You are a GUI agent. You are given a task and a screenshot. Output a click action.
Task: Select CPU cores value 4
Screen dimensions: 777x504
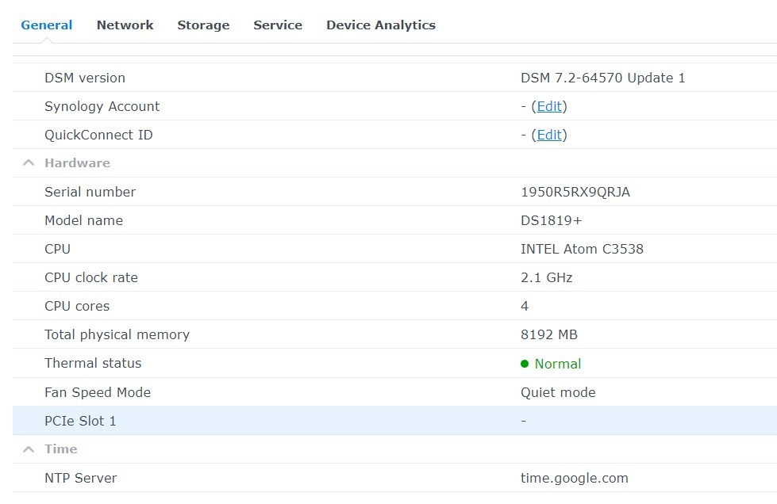click(x=525, y=306)
